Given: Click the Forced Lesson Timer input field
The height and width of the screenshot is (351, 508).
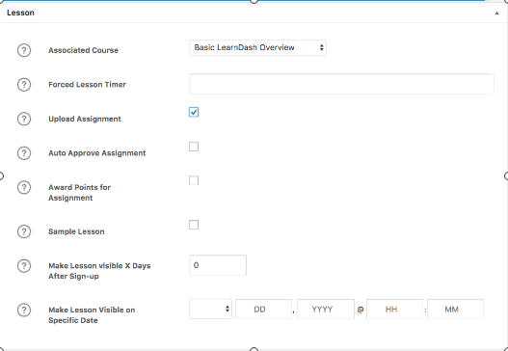Looking at the screenshot, I should click(x=341, y=84).
